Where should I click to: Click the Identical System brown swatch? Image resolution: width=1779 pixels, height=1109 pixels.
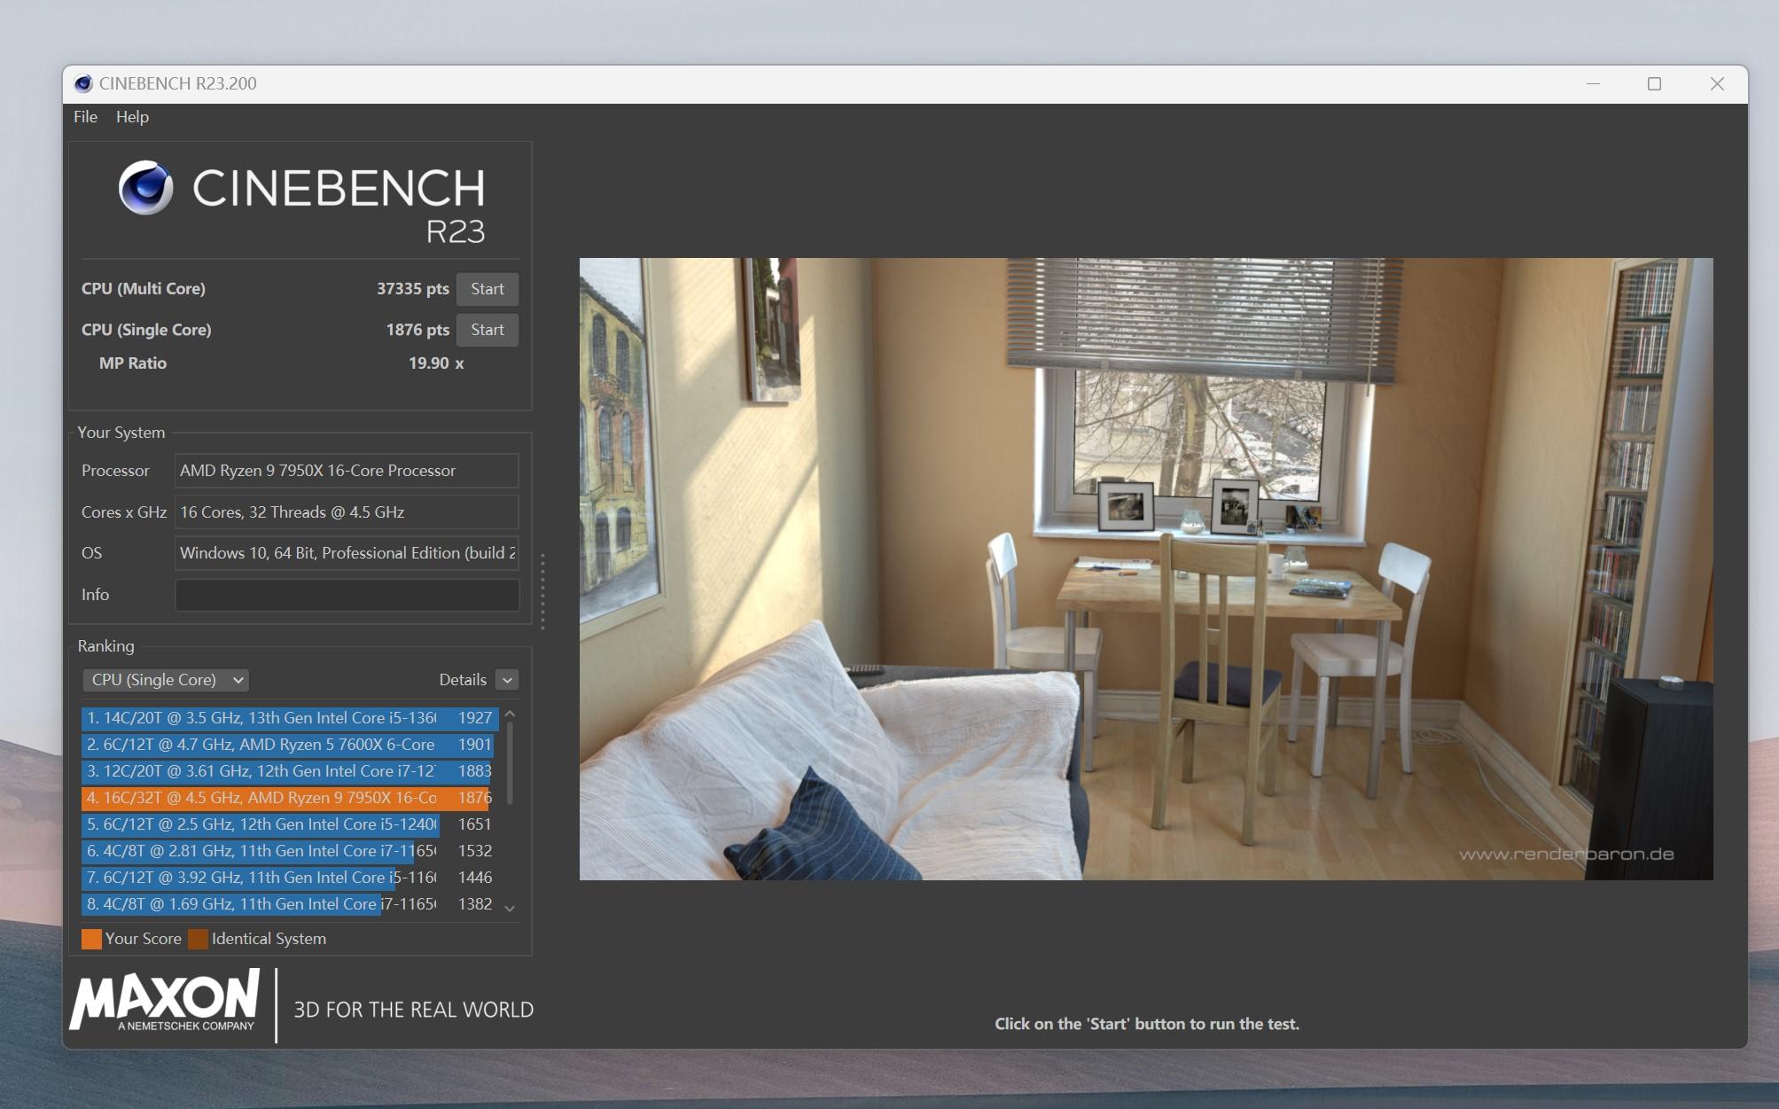tap(198, 939)
